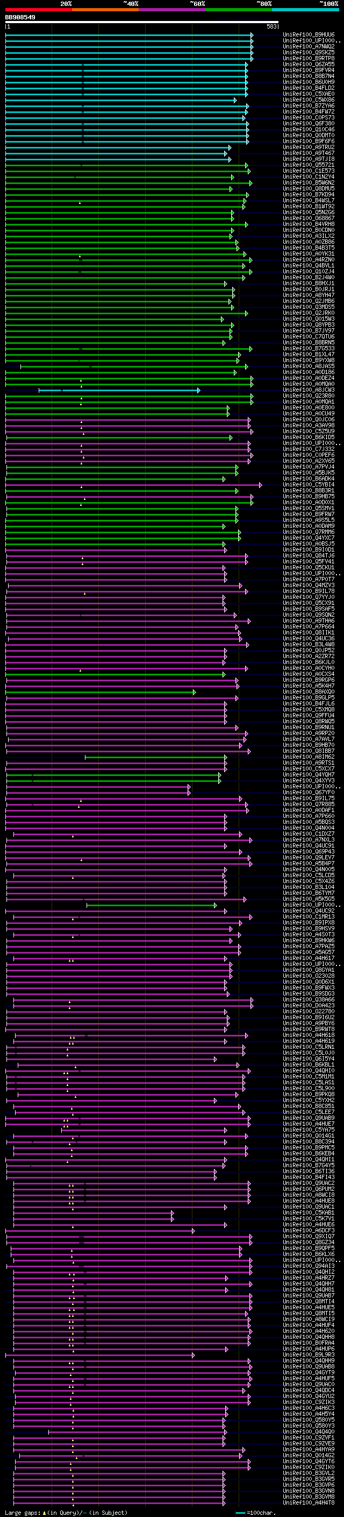
Task: Select hit label UniRef100_B8HXJ1
Action: tap(309, 283)
